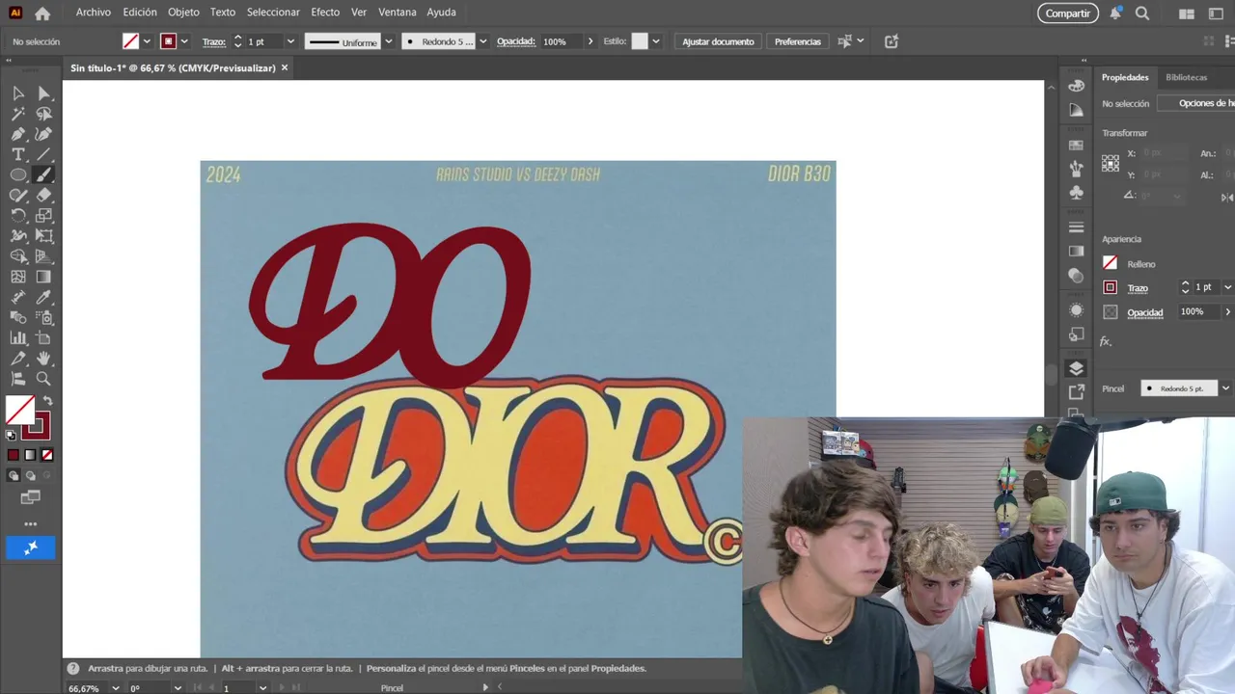
Task: Click Ajustar documento button
Action: (718, 41)
